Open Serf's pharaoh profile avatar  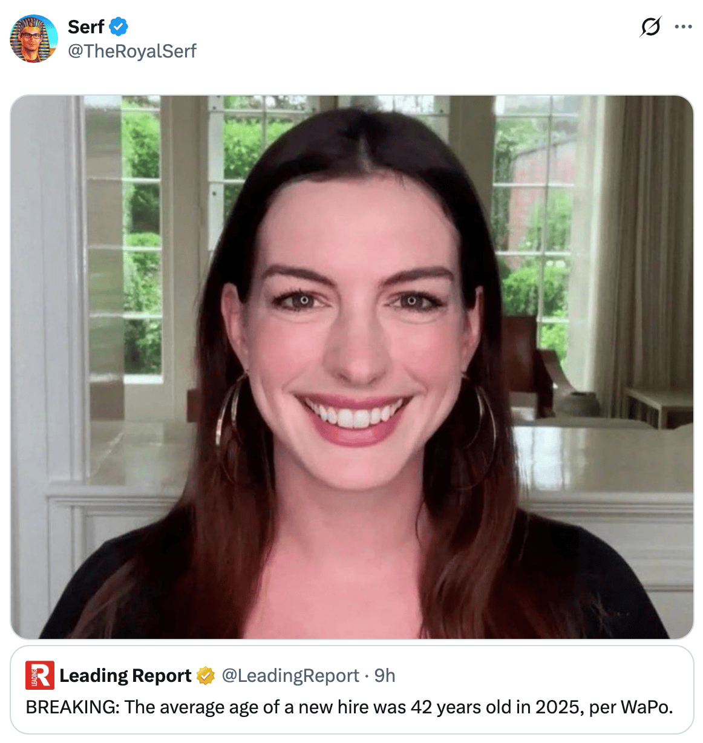pos(34,39)
